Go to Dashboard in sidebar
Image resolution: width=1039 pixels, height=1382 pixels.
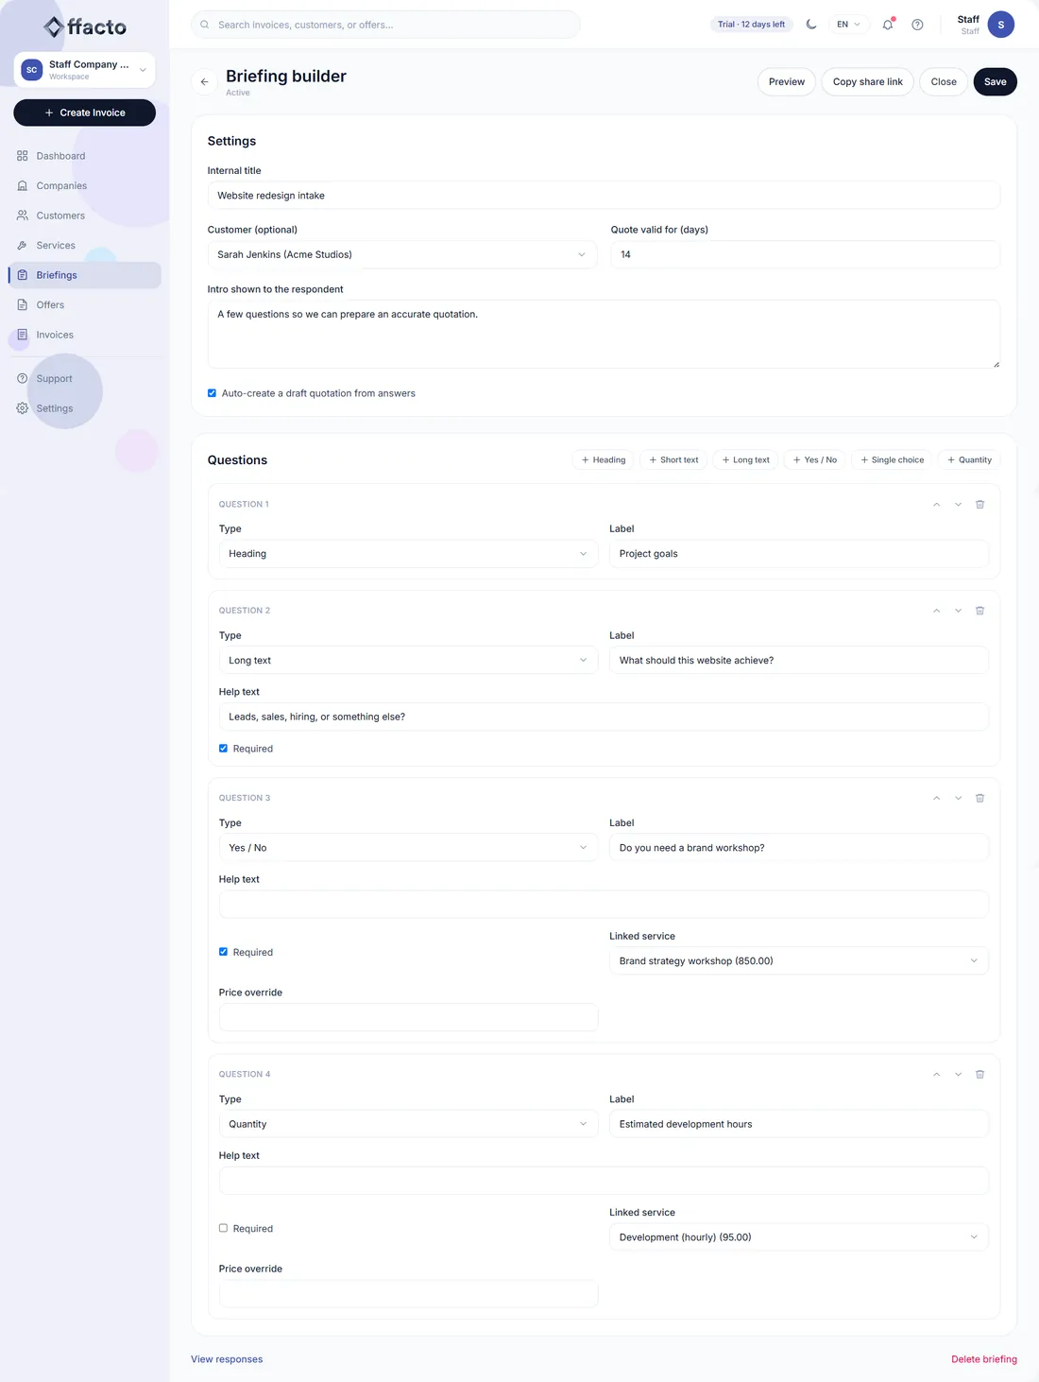point(84,156)
